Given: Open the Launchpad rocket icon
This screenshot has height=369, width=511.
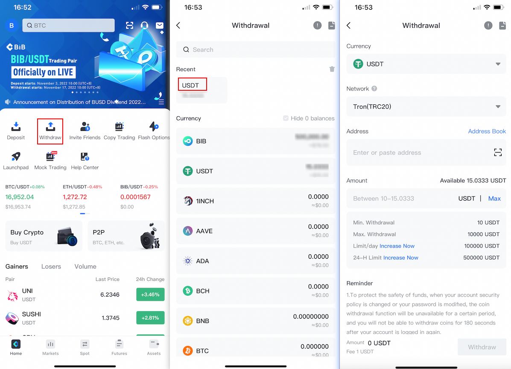Looking at the screenshot, I should tap(16, 156).
